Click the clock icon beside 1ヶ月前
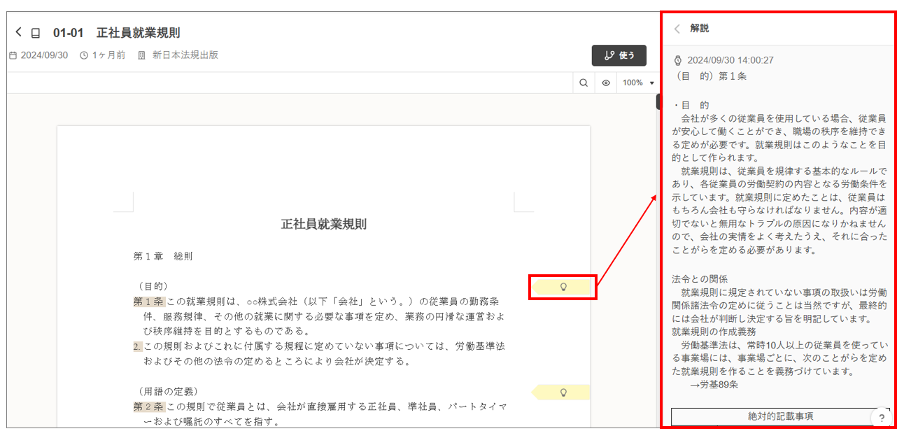 click(x=84, y=55)
